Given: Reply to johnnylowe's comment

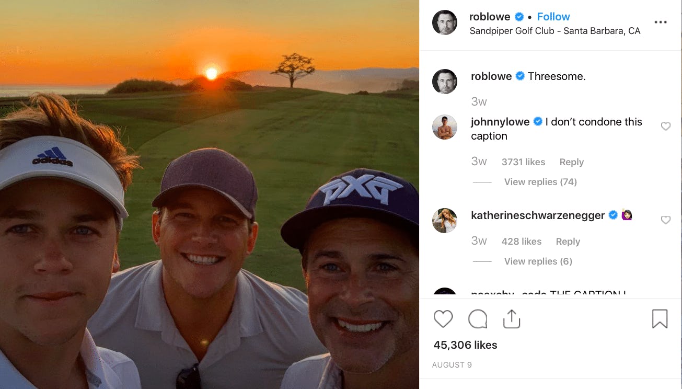Looking at the screenshot, I should pyautogui.click(x=571, y=162).
